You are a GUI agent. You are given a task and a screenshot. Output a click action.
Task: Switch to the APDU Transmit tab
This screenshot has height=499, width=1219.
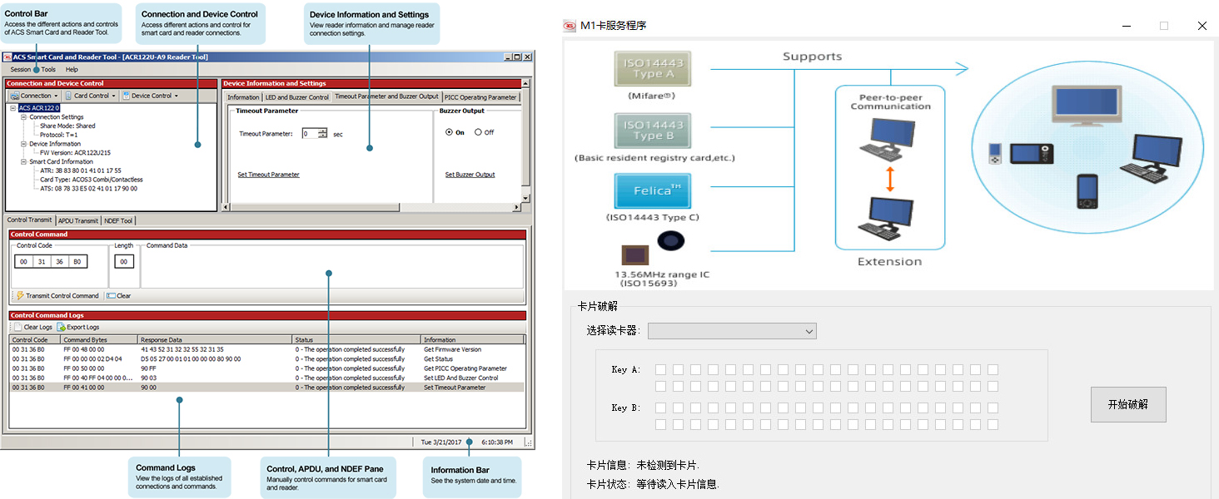pyautogui.click(x=78, y=220)
